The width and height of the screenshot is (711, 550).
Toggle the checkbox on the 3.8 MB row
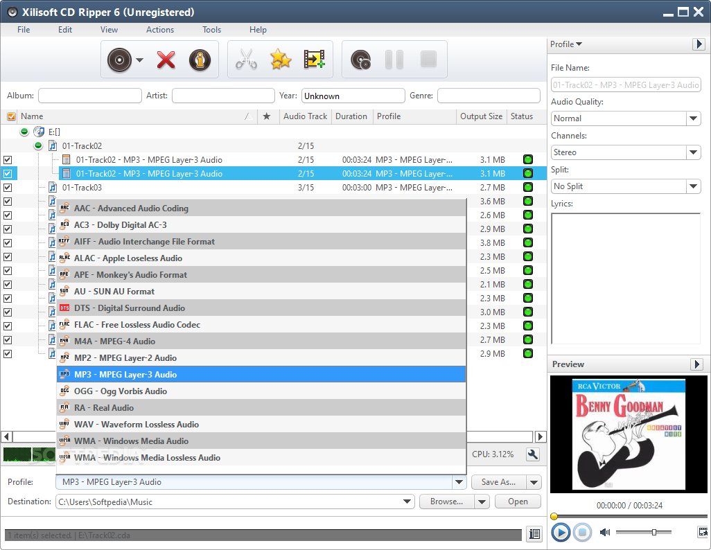[8, 243]
